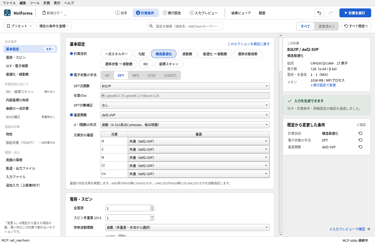The width and height of the screenshot is (375, 244).
Task: Click the redo arrow icon in header
Action: [331, 13]
